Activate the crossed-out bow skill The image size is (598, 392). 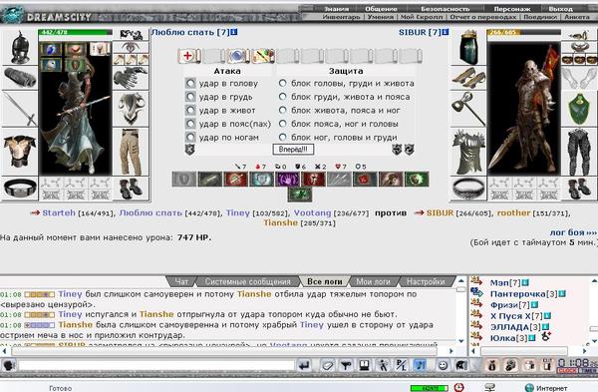(235, 179)
